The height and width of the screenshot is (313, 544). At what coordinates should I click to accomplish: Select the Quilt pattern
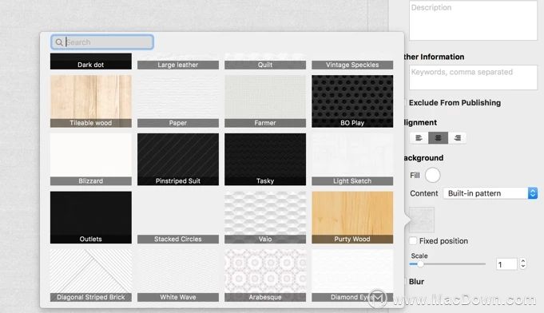265,61
